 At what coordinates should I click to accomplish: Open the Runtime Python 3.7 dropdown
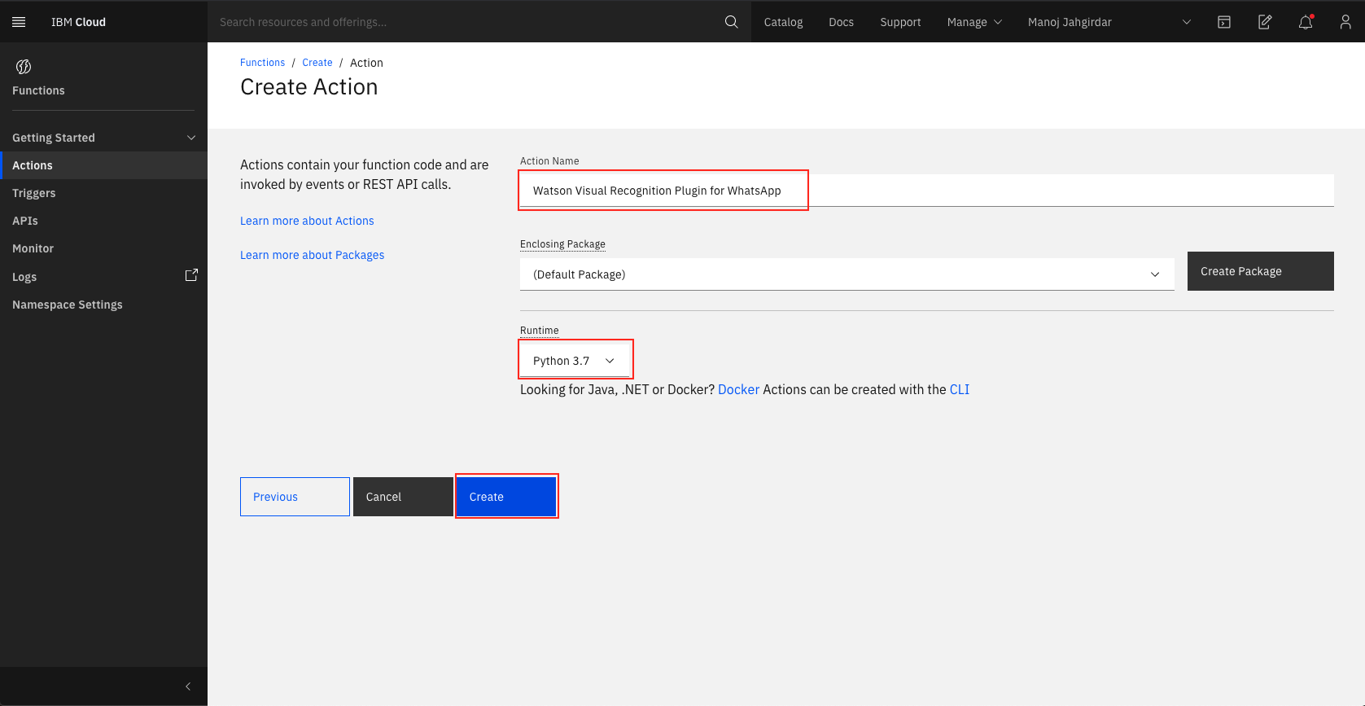click(x=575, y=361)
